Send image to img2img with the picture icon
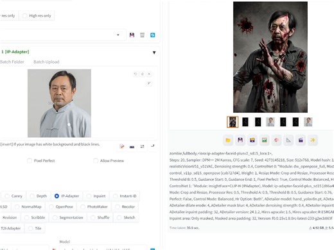Viewport: 334px width, 250px height. [265, 140]
